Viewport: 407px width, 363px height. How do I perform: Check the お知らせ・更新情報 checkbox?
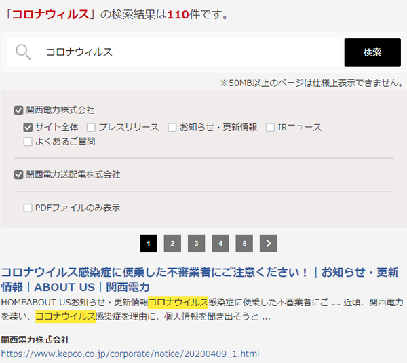tap(172, 128)
